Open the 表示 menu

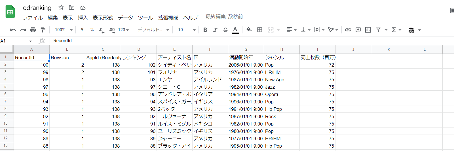pyautogui.click(x=68, y=18)
